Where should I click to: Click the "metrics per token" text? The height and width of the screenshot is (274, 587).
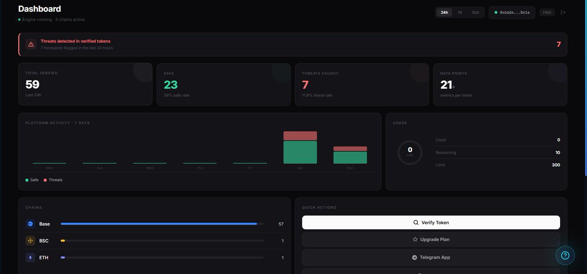point(456,95)
